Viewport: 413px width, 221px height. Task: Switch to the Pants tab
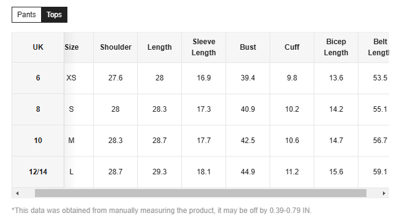point(26,15)
